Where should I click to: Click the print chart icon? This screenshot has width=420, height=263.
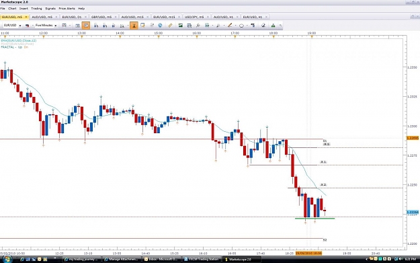pos(190,26)
